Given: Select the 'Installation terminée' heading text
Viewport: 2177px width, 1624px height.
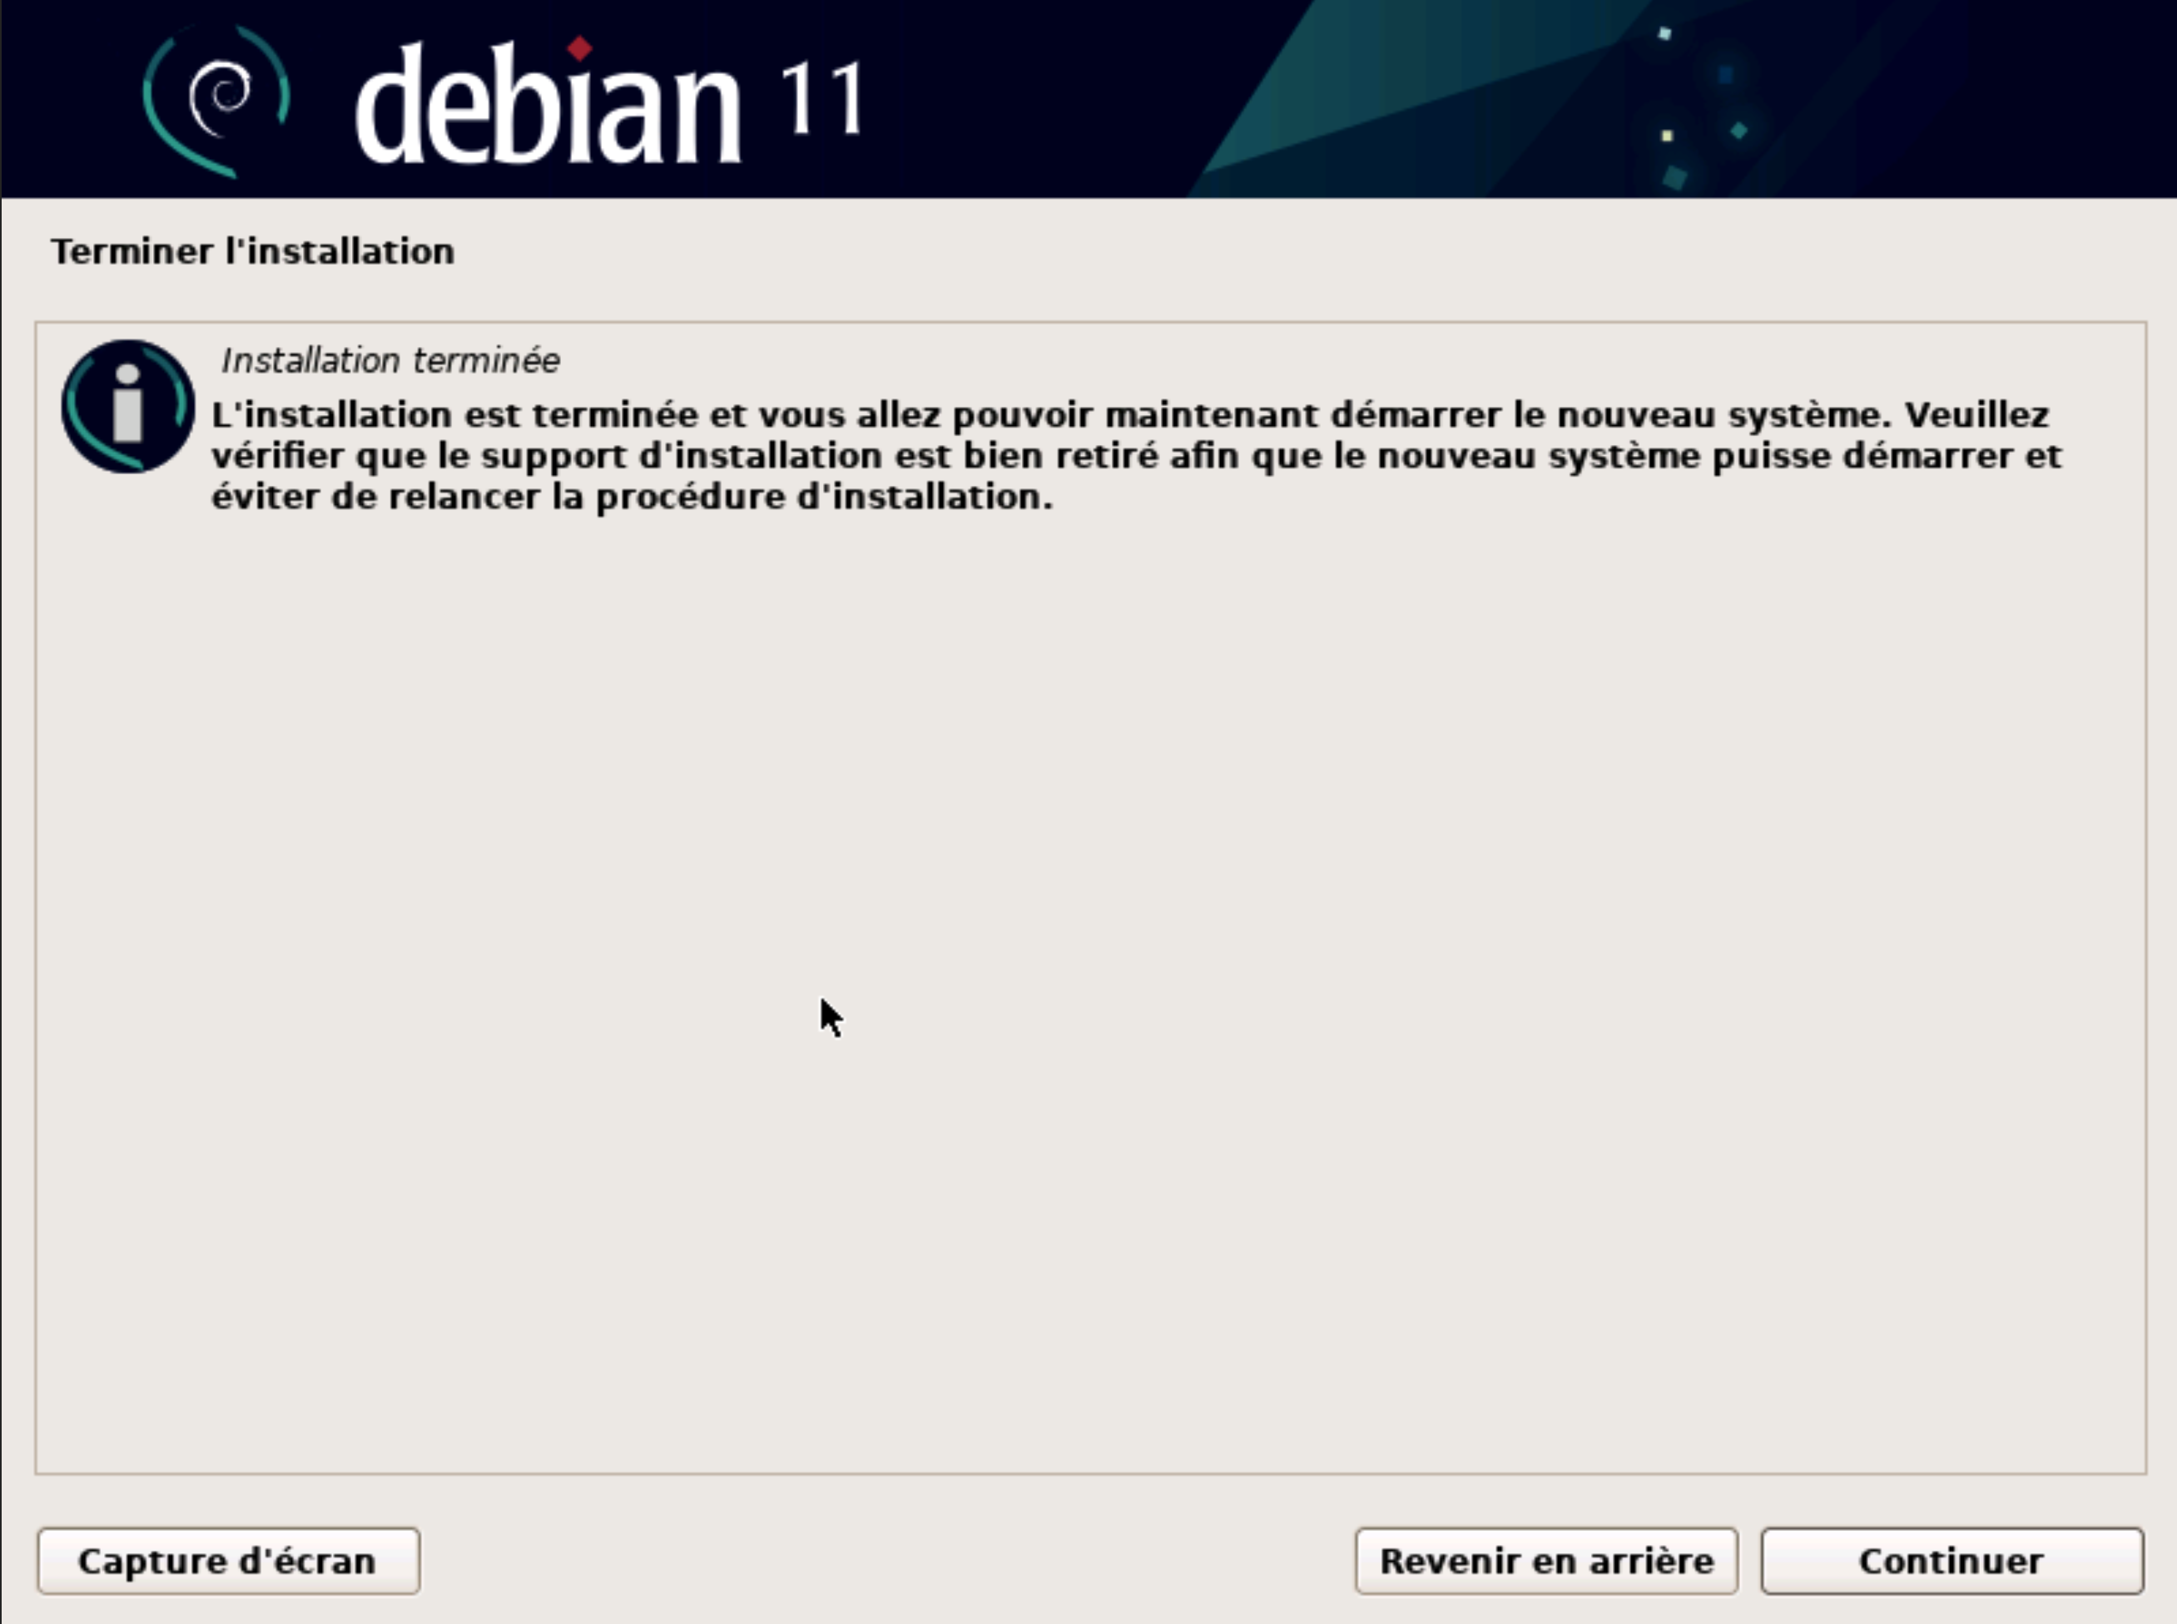Looking at the screenshot, I should click(390, 361).
